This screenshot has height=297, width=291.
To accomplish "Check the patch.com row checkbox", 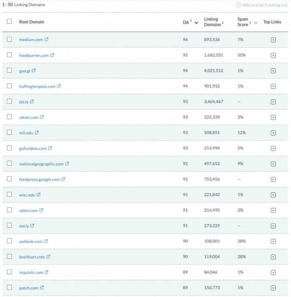I will click(9, 287).
